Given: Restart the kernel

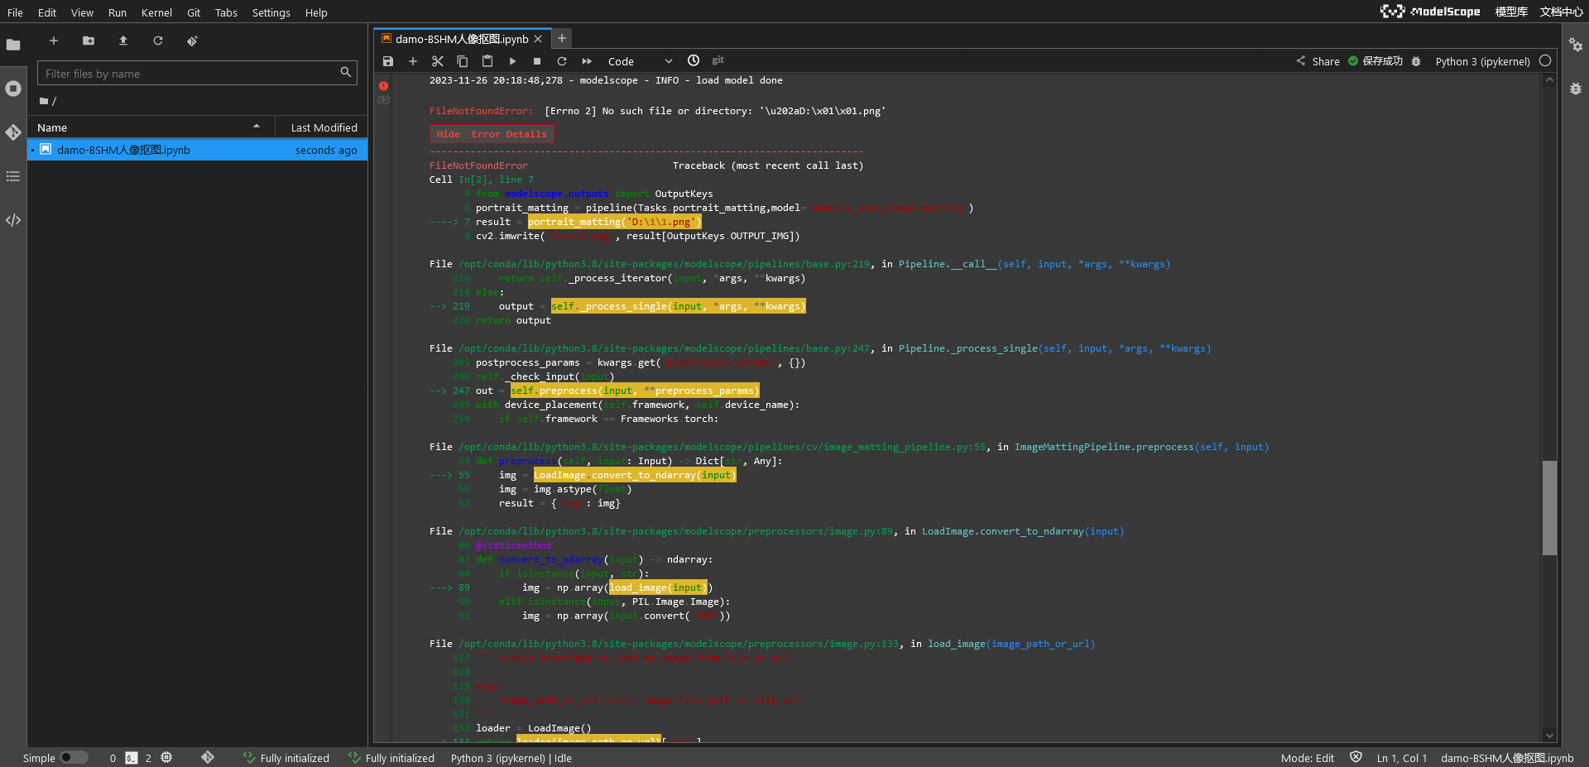Looking at the screenshot, I should pyautogui.click(x=562, y=61).
